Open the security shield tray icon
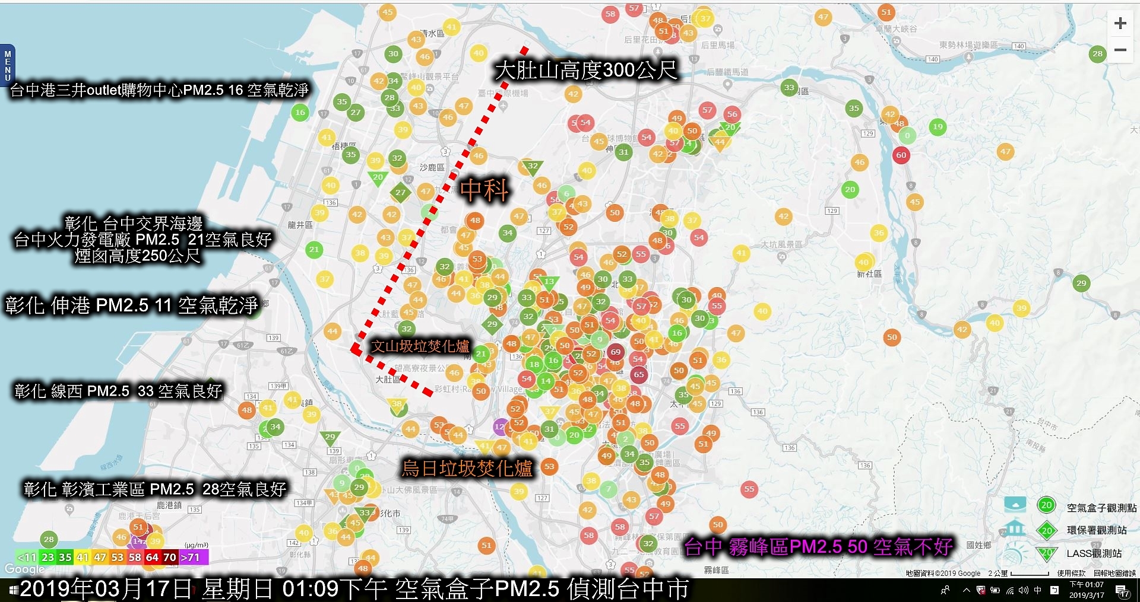The height and width of the screenshot is (602, 1140). (x=980, y=590)
